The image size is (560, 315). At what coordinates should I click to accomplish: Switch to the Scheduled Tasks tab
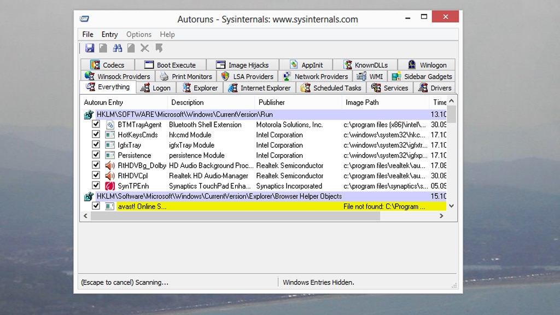click(x=331, y=87)
